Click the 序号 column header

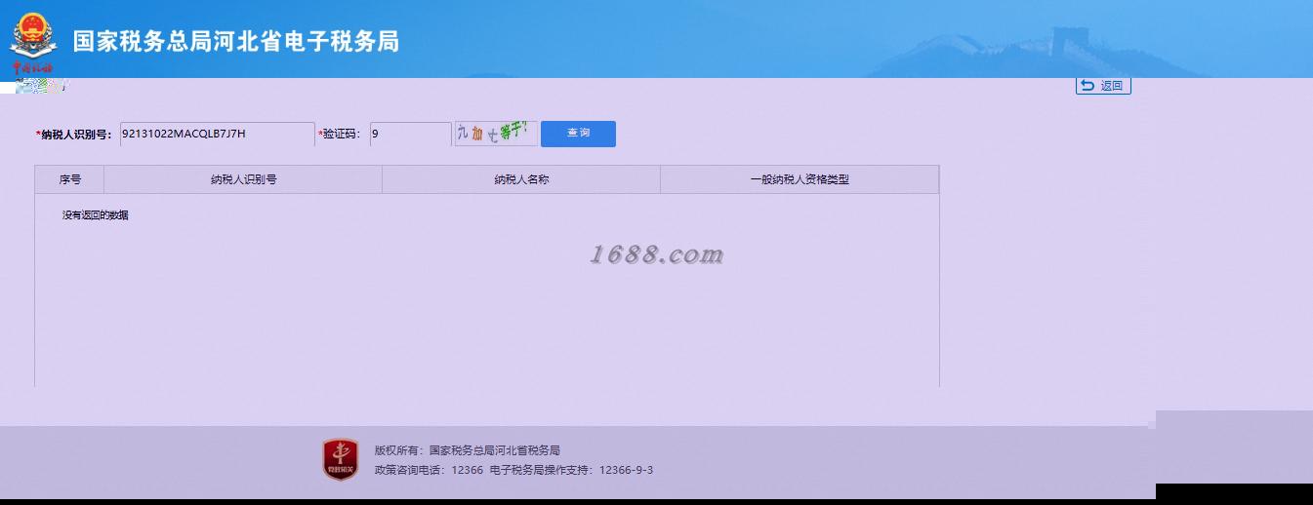69,179
